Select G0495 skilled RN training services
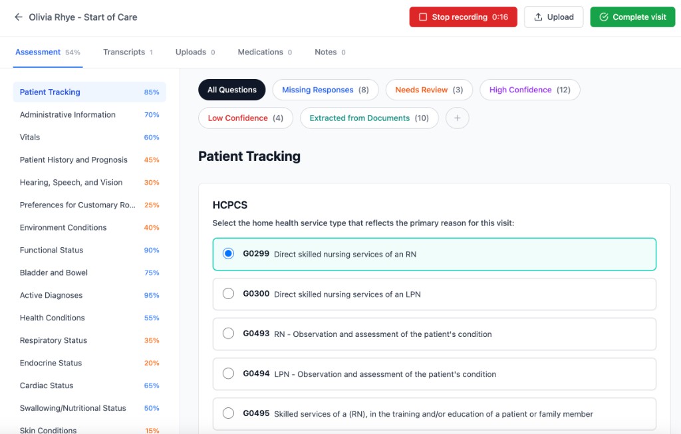The image size is (681, 434). [228, 413]
